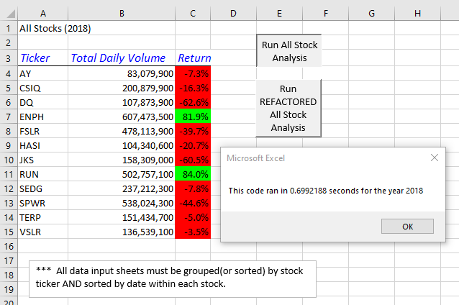The image size is (459, 305).
Task: Click the green 84.0% return cell
Action: [193, 174]
